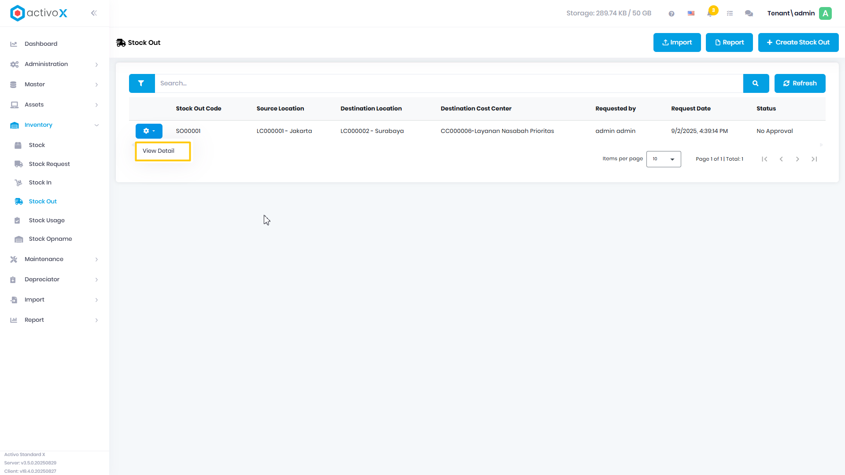Click the magnifier search button
Viewport: 845px width, 475px height.
(x=756, y=83)
